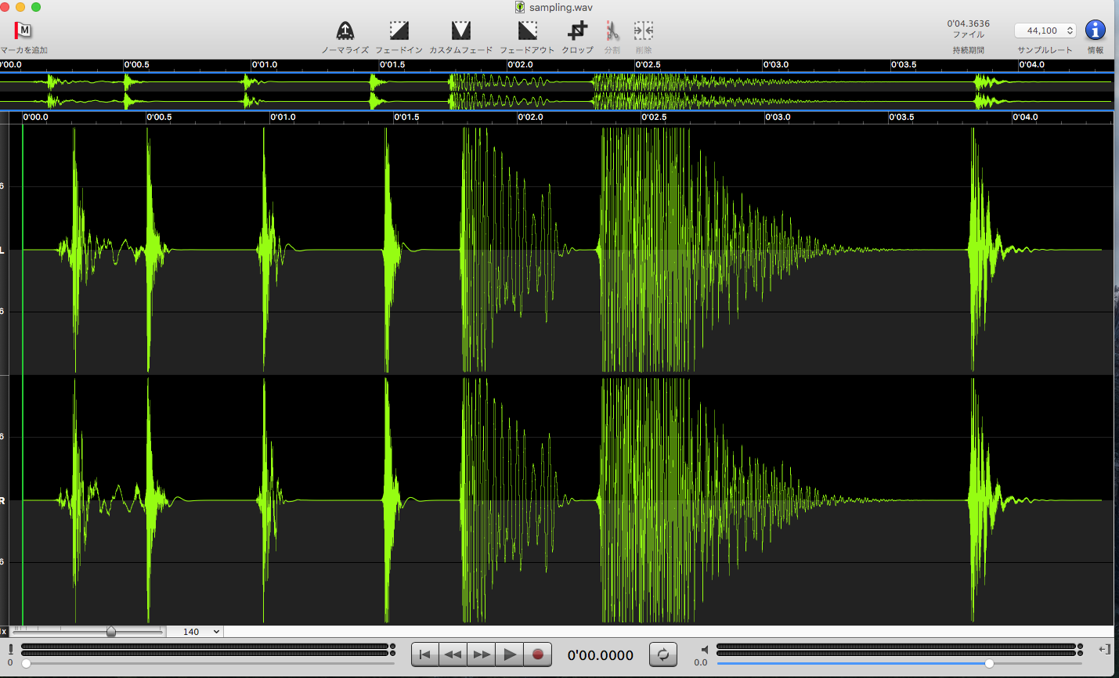Click the 0'04.3636 duration value
Viewport: 1119px width, 678px height.
pyautogui.click(x=968, y=23)
